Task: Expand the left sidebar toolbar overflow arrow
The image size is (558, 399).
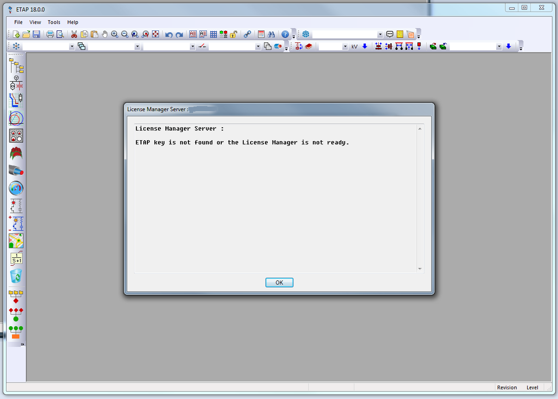Action: pos(22,345)
